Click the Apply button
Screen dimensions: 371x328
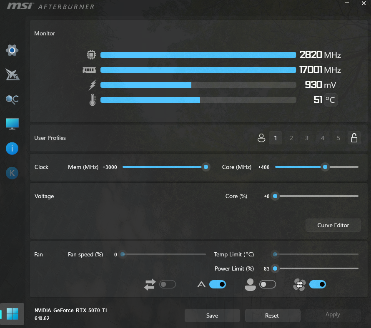(333, 316)
